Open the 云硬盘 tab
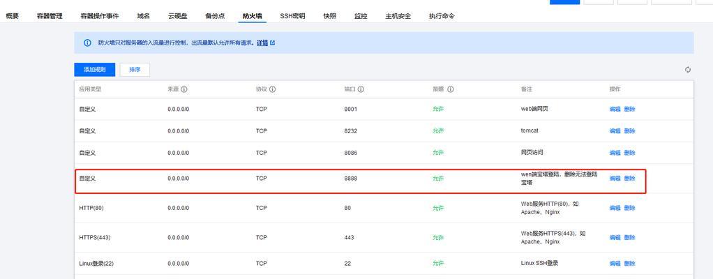Screen dimensions: 713x279 point(177,16)
